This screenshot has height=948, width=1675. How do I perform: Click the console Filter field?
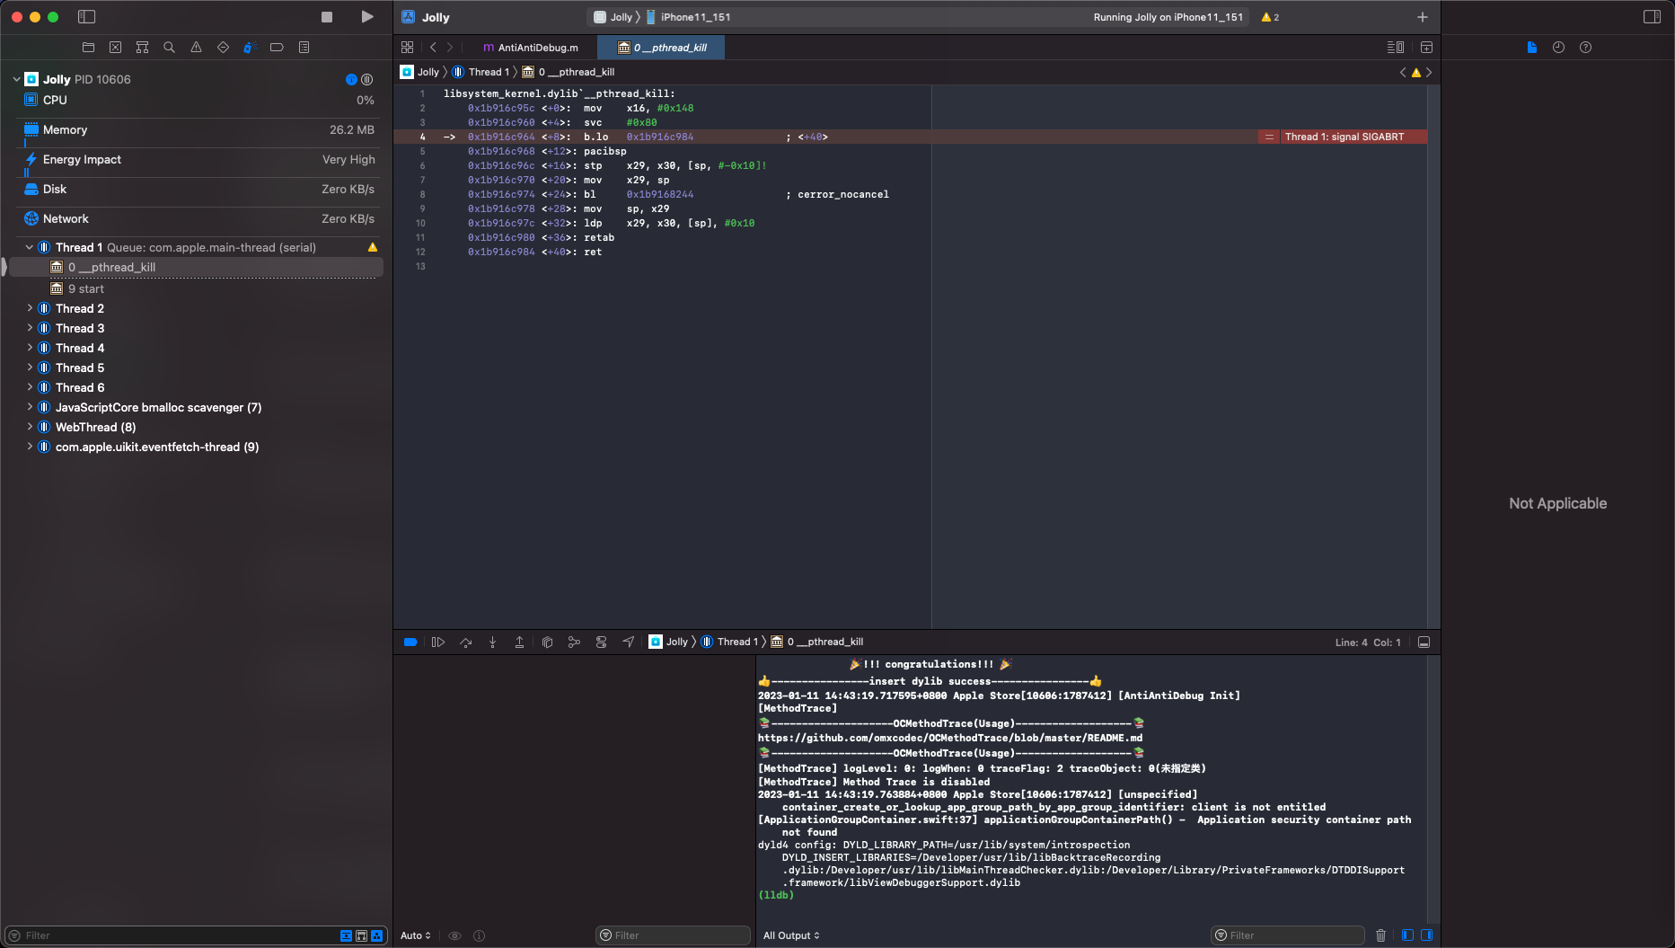pos(1287,935)
